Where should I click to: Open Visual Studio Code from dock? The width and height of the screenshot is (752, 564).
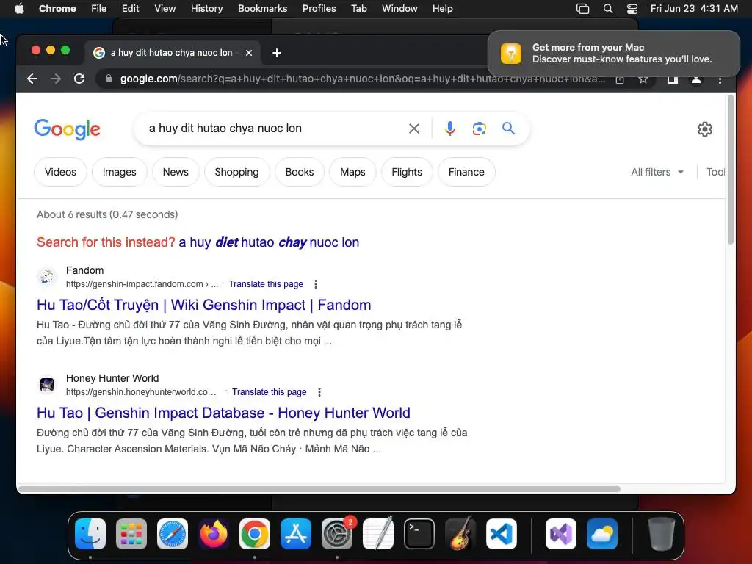coord(502,534)
